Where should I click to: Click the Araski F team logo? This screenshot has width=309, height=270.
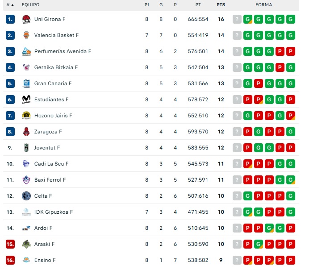[x=26, y=244]
